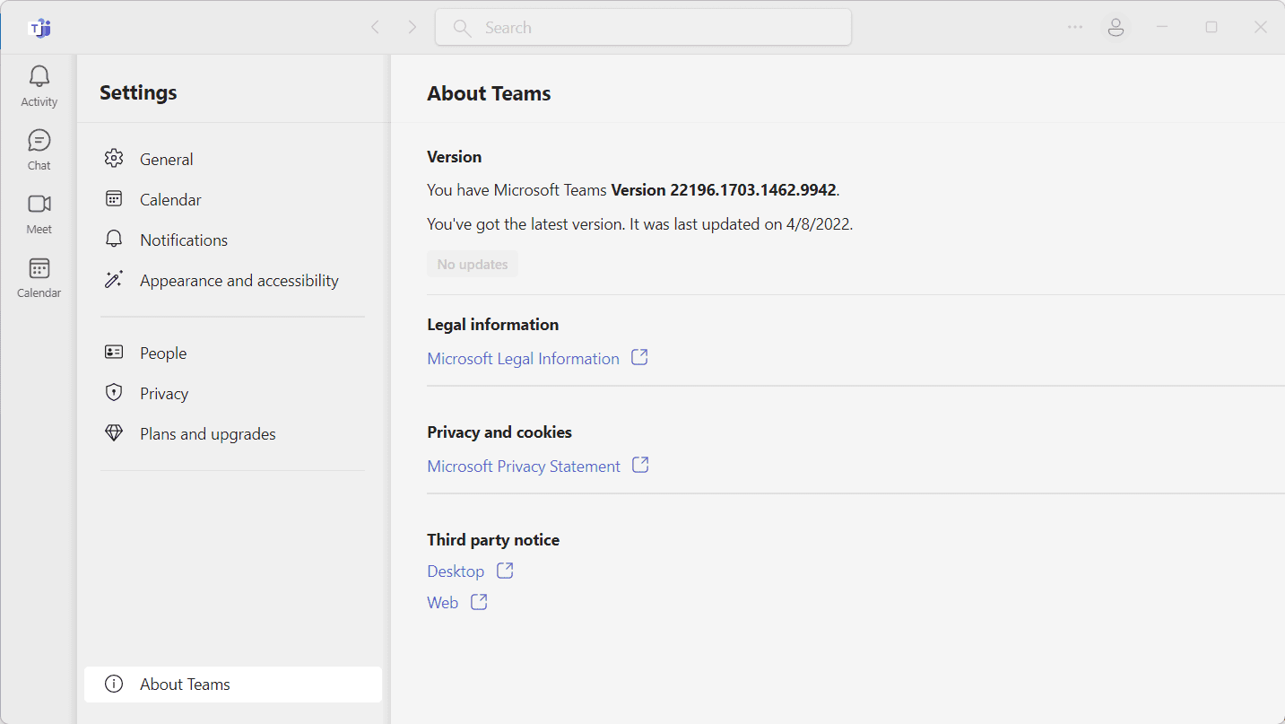Open Appearance and accessibility settings

coord(233,280)
